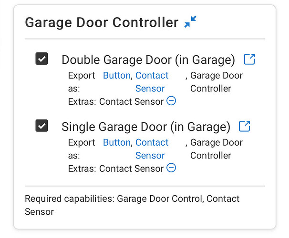The image size is (289, 238).
Task: Uncheck the Double Garage Door checkbox
Action: point(41,59)
